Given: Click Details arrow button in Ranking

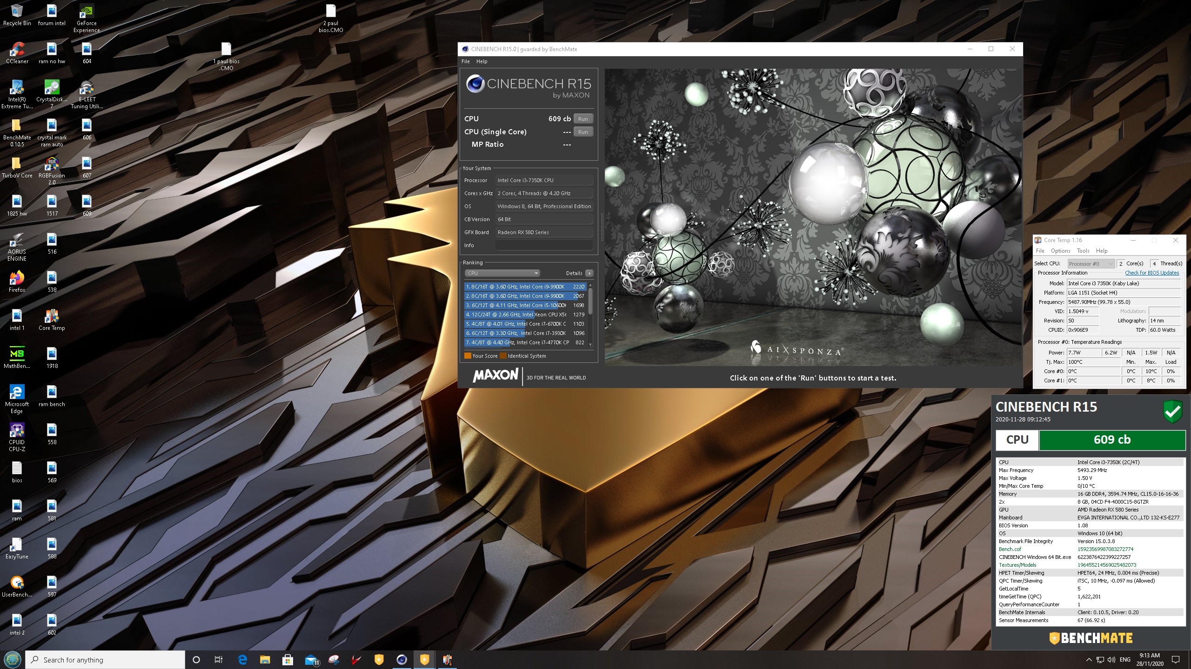Looking at the screenshot, I should (589, 273).
